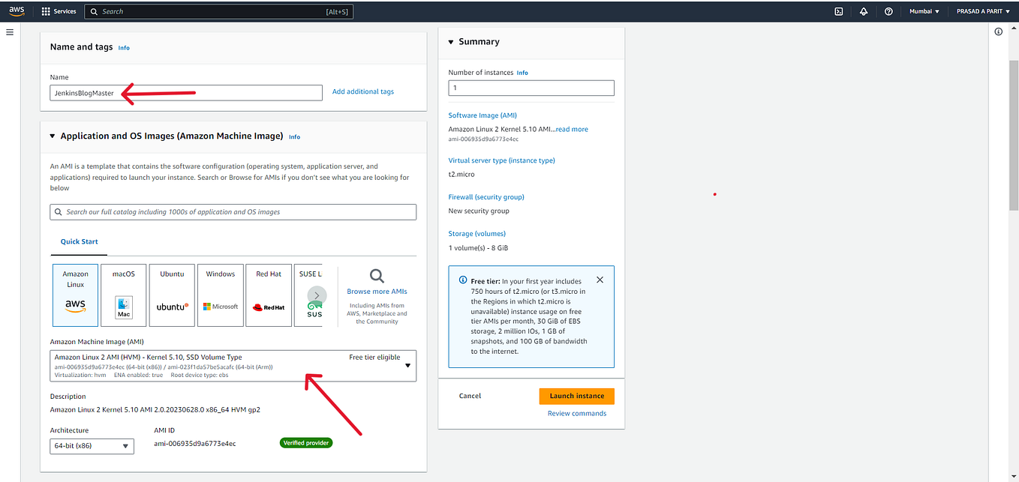Click the Cancel button
Screen dimensions: 1019x482
[x=470, y=396]
